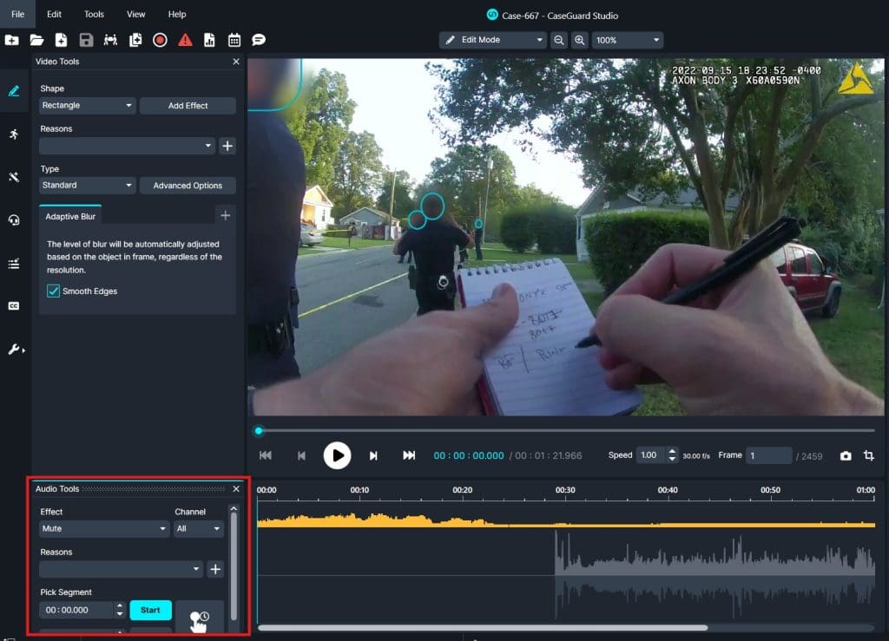This screenshot has width=889, height=641.
Task: Click the video playback progress slider
Action: coord(564,430)
